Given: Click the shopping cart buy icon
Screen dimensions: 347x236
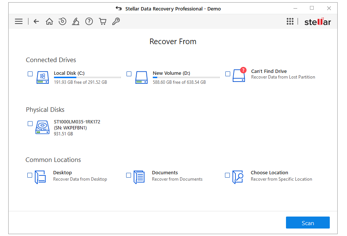Looking at the screenshot, I should tap(103, 21).
